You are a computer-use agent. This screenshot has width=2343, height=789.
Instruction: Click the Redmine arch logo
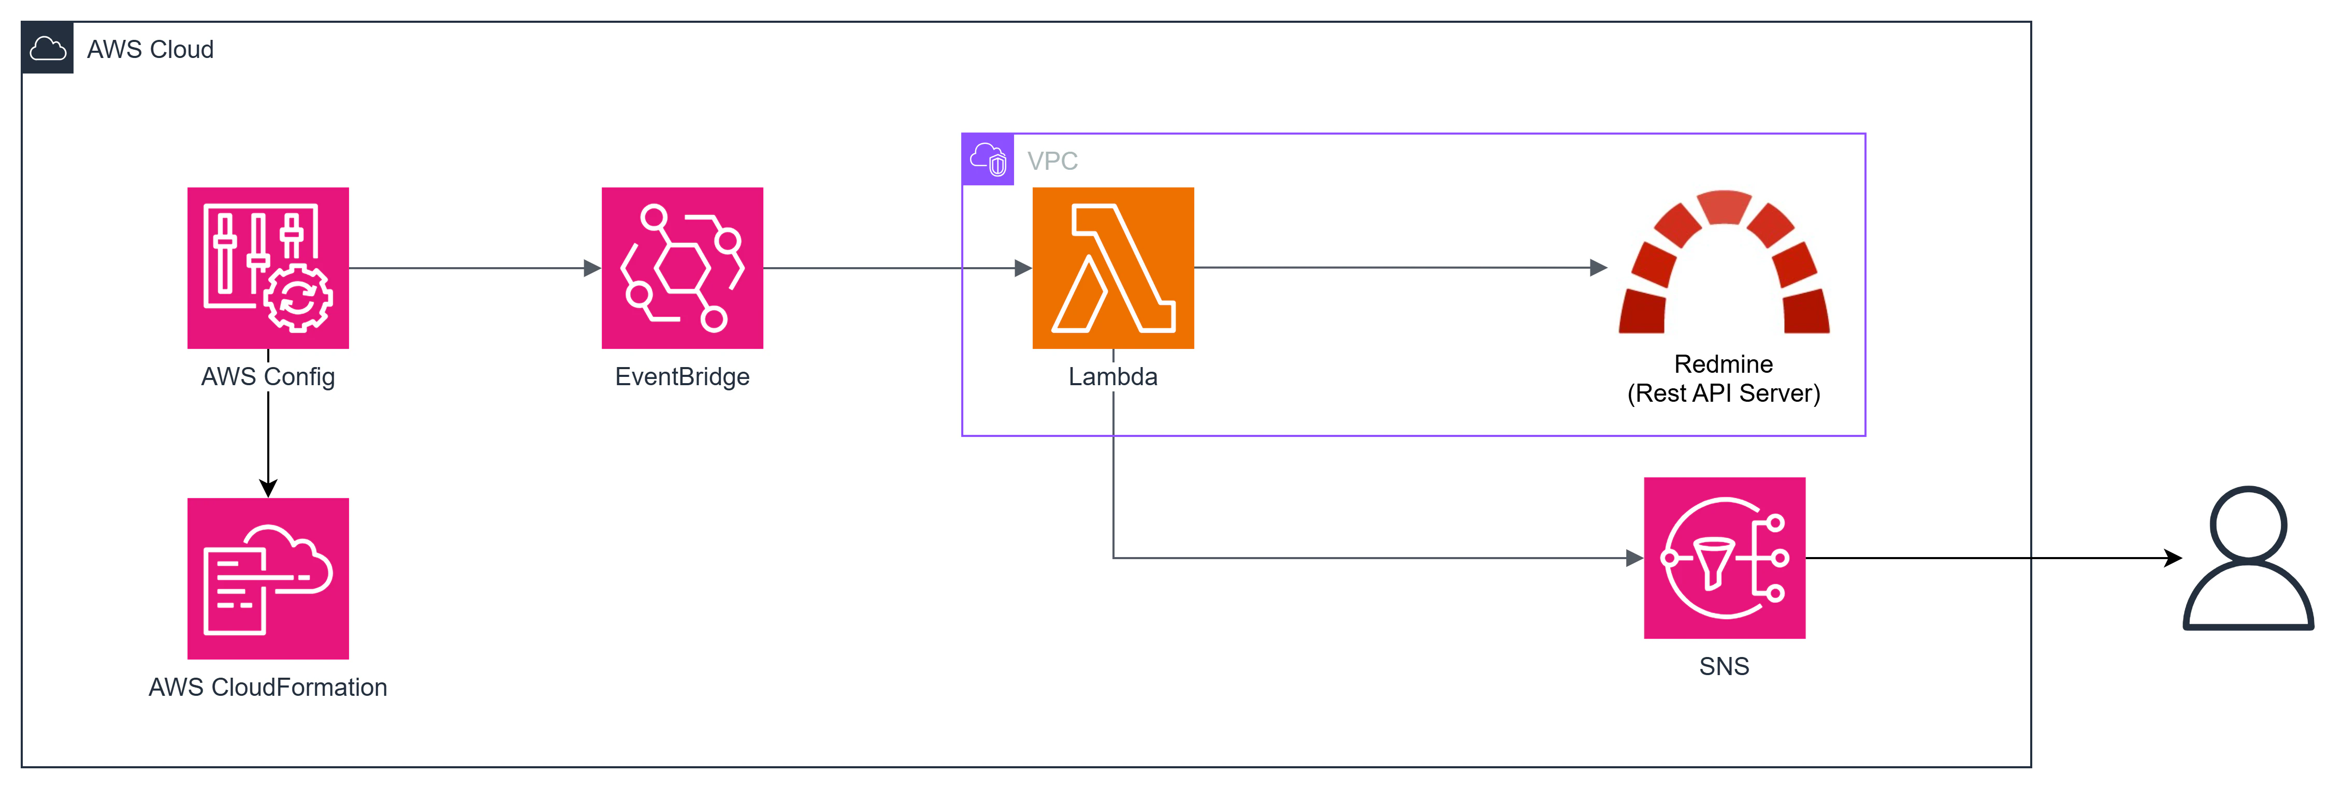click(x=1724, y=262)
